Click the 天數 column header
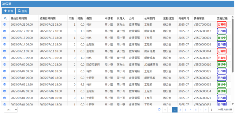 (71, 19)
